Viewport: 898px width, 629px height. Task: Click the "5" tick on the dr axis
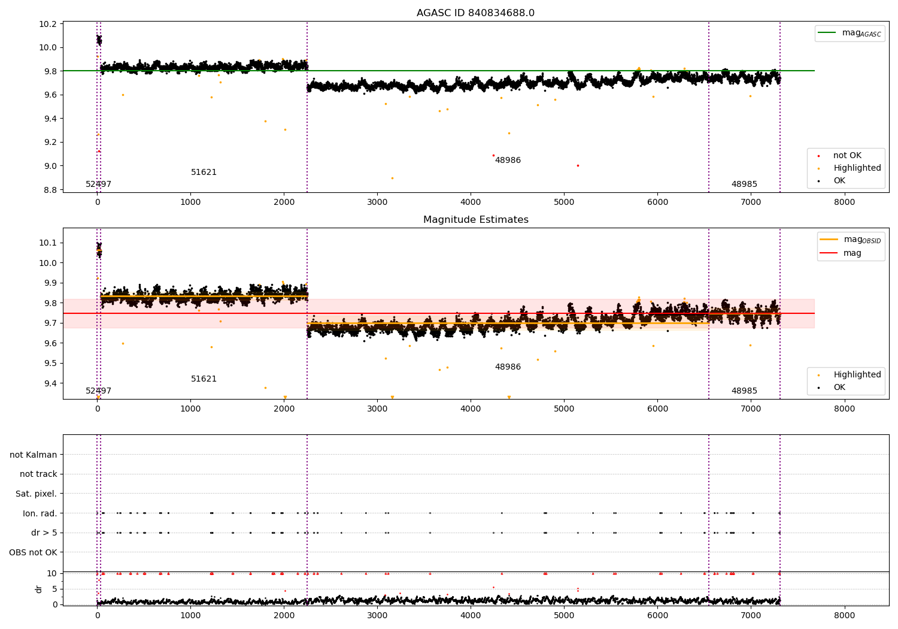pyautogui.click(x=55, y=589)
